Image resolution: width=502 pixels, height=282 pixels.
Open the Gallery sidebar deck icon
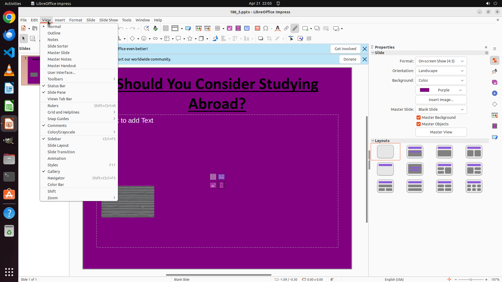click(494, 82)
